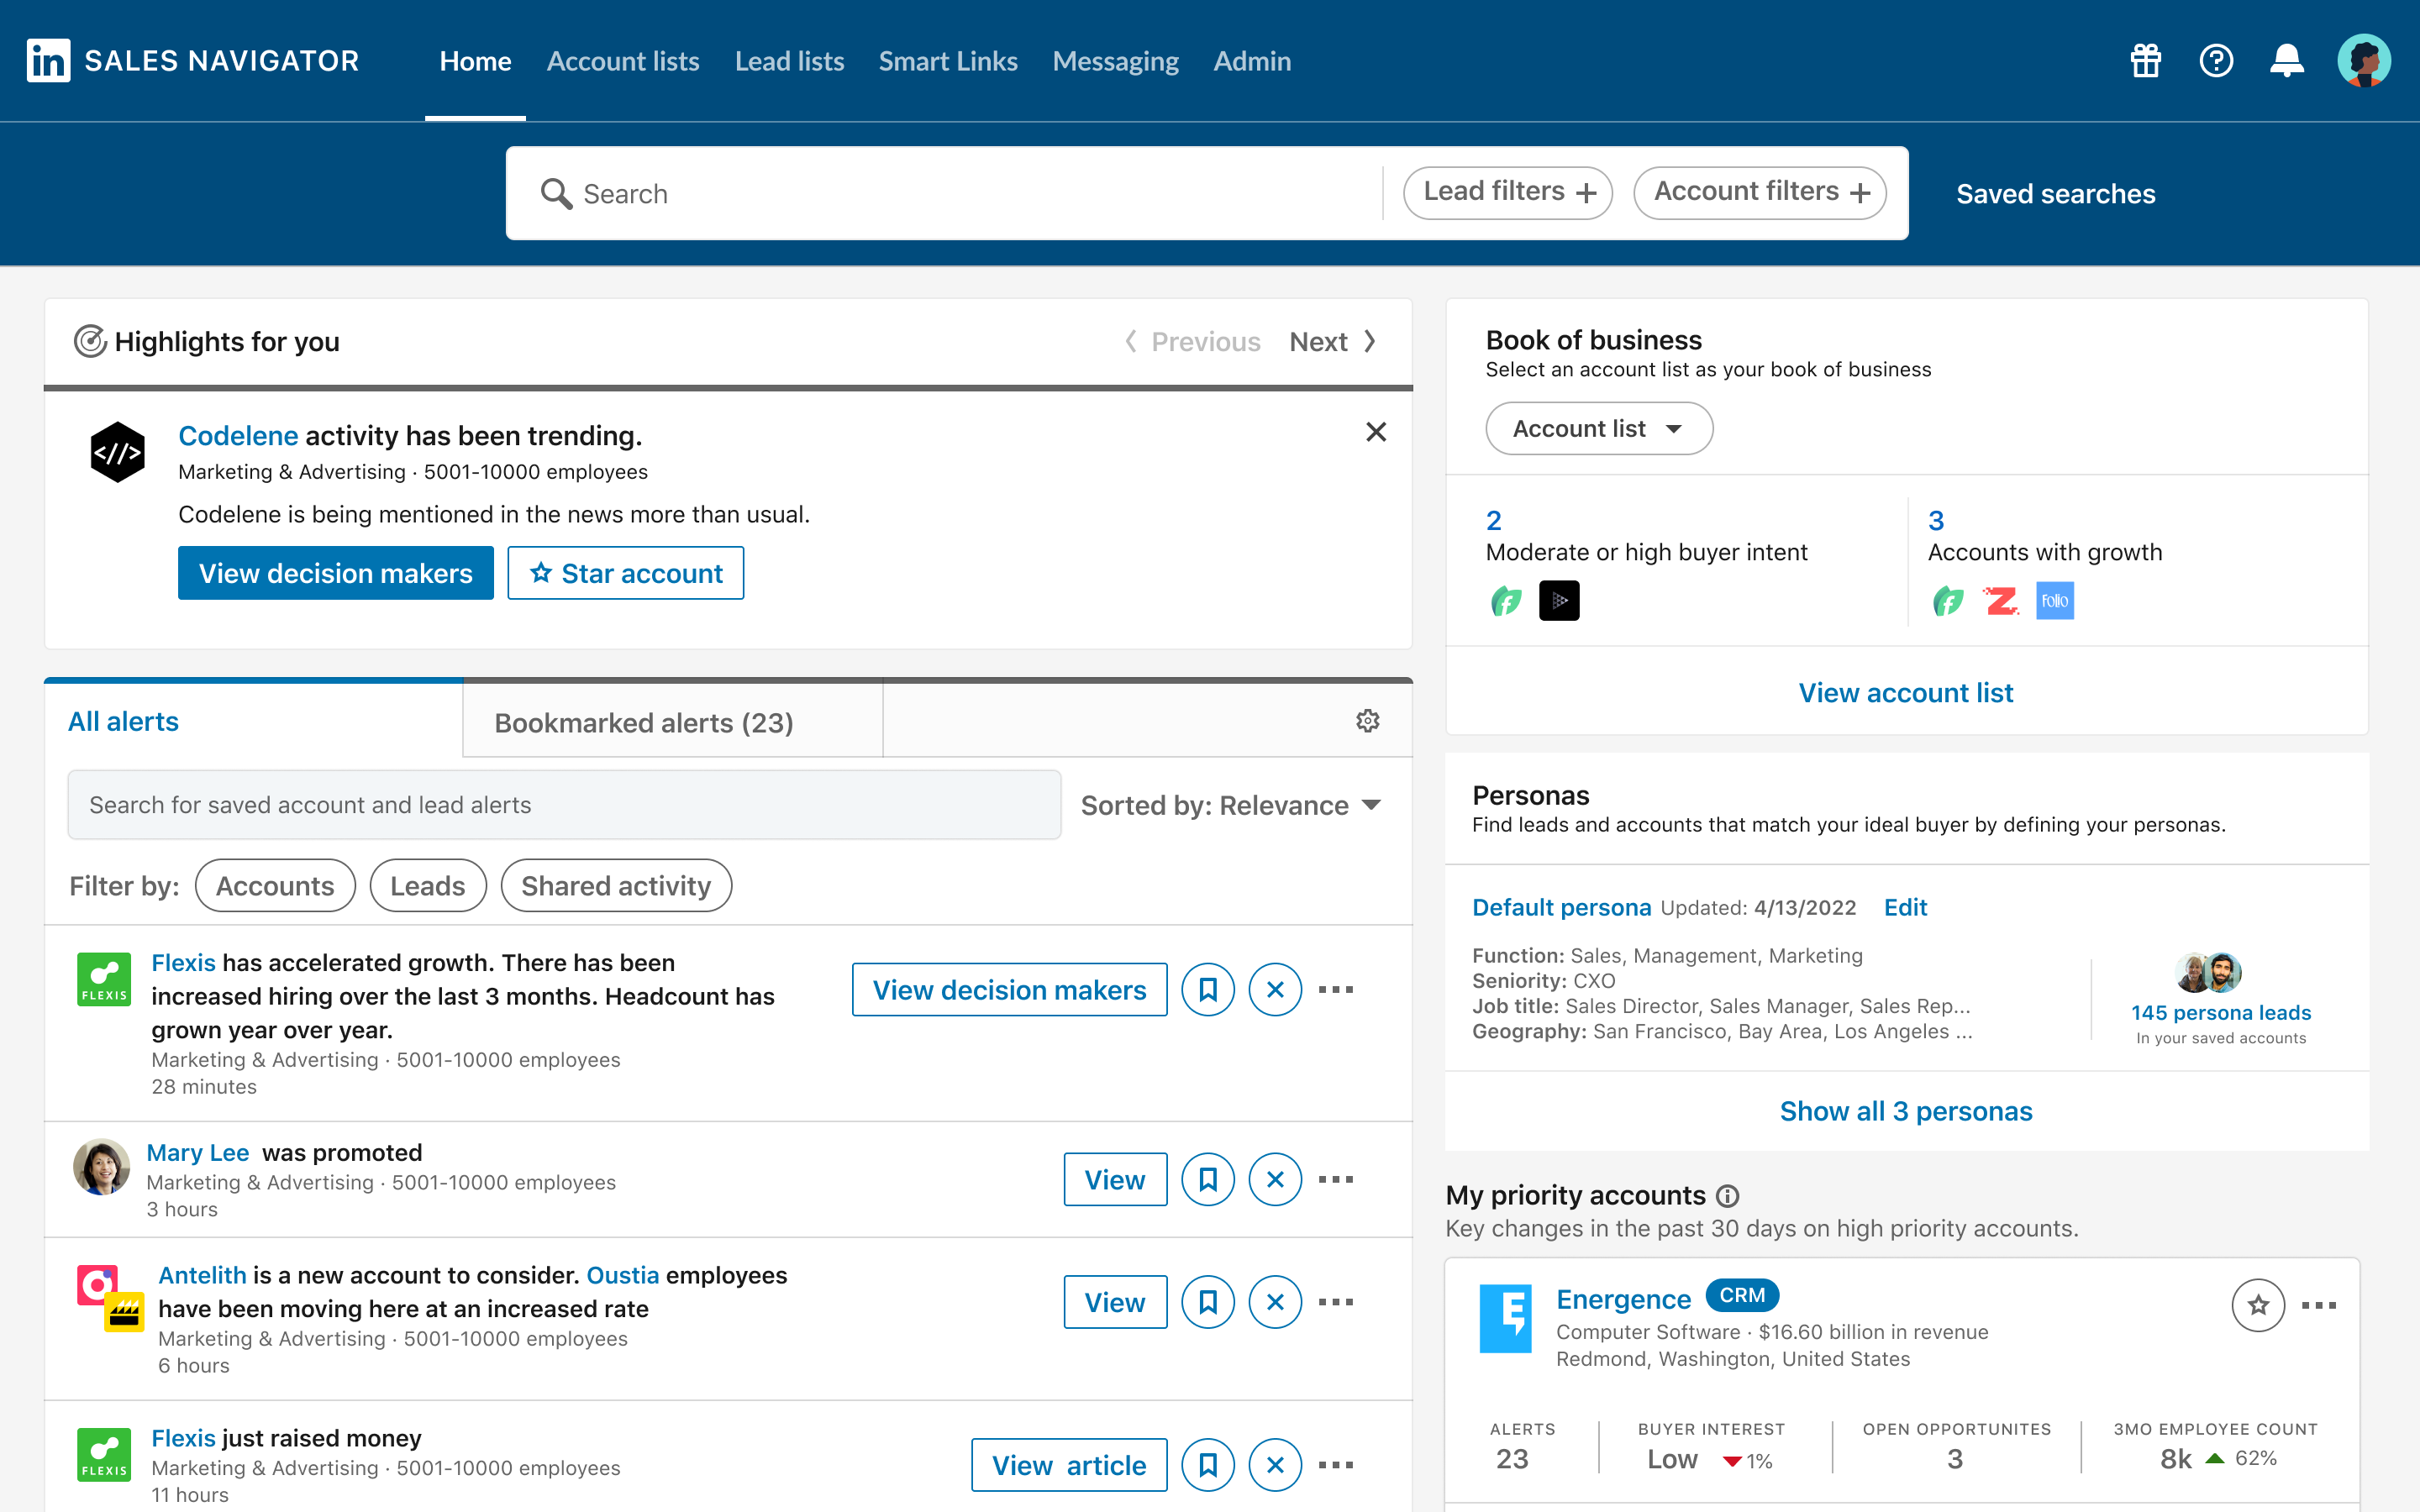Open more options for Flexis raised money alert

[1336, 1465]
